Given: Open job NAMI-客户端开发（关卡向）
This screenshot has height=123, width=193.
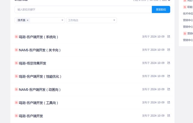Looking at the screenshot, I should (40, 50).
